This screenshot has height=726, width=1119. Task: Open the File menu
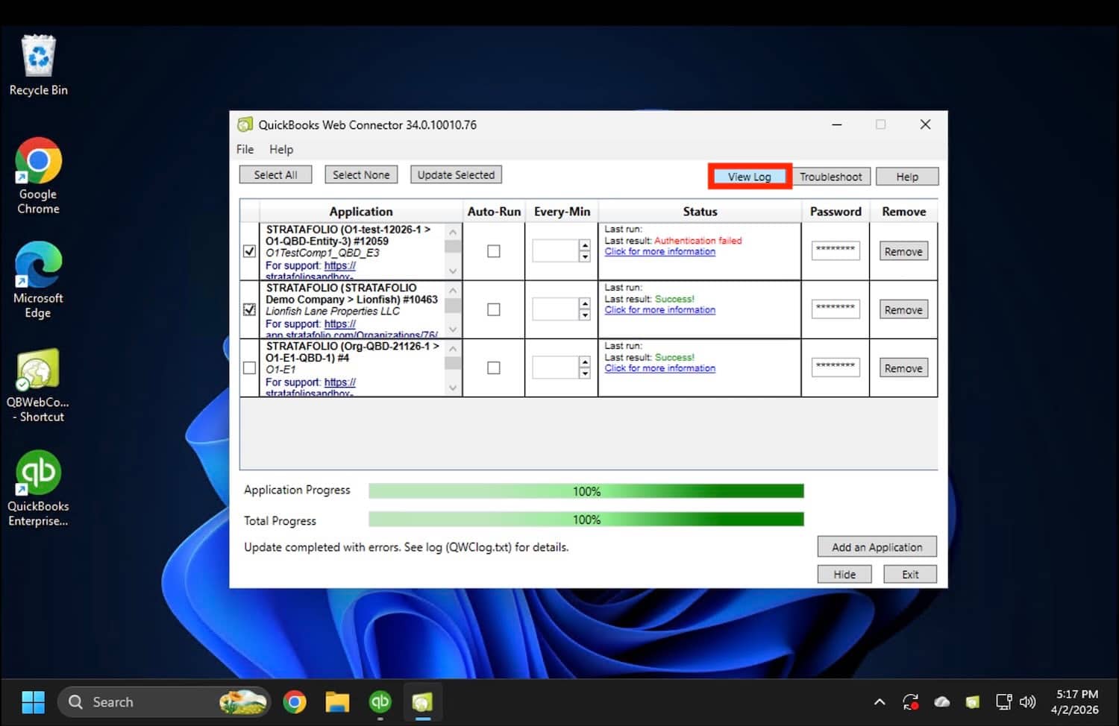[x=245, y=149]
